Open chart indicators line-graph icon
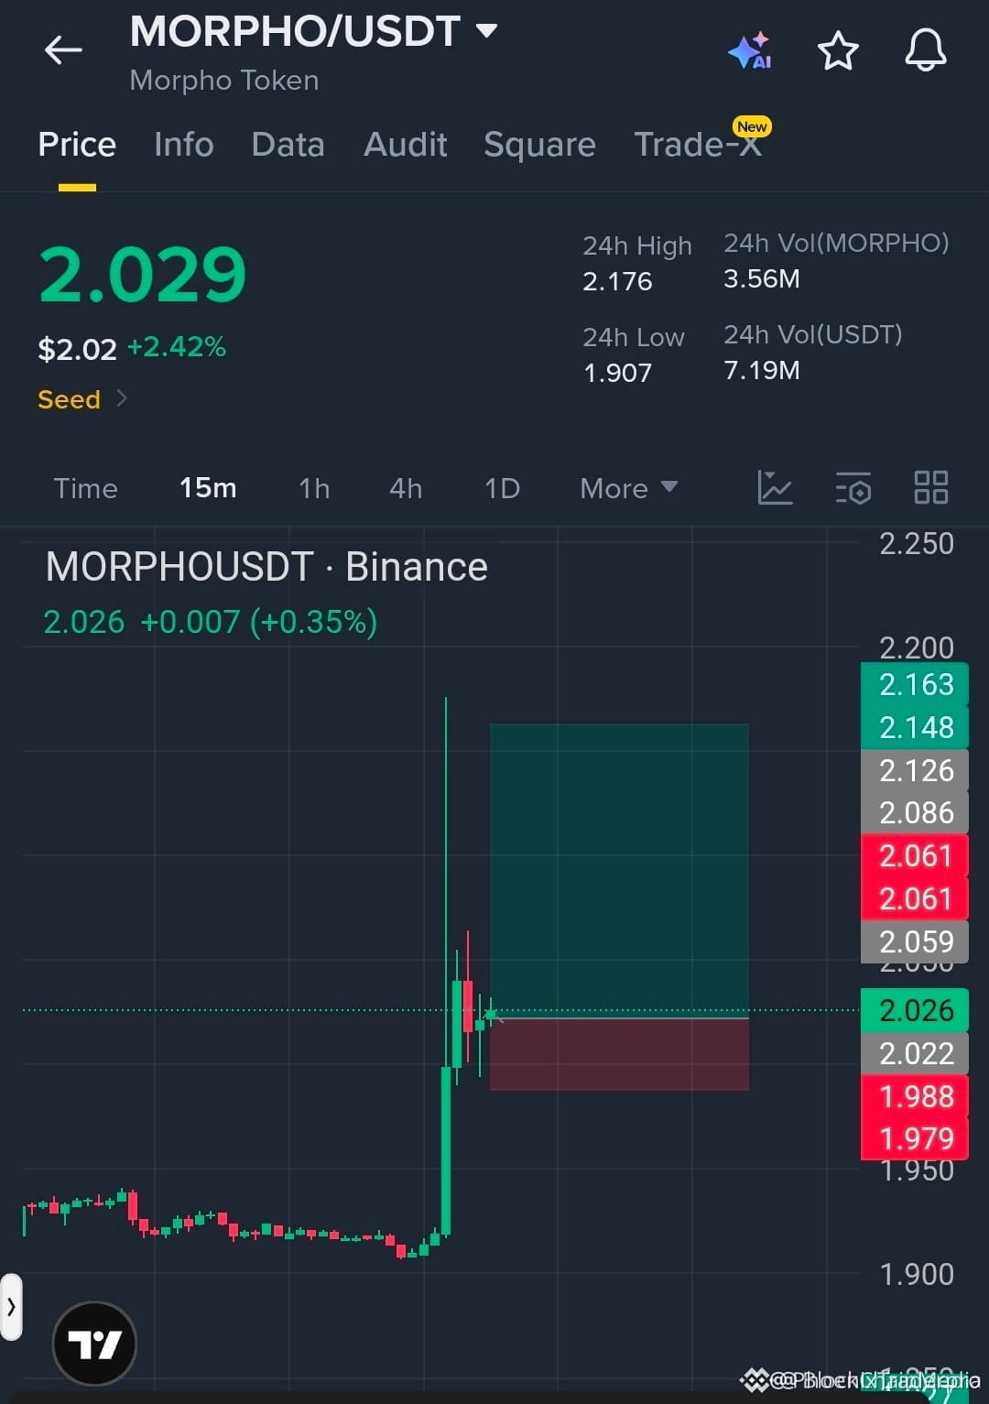The width and height of the screenshot is (989, 1404). (775, 487)
